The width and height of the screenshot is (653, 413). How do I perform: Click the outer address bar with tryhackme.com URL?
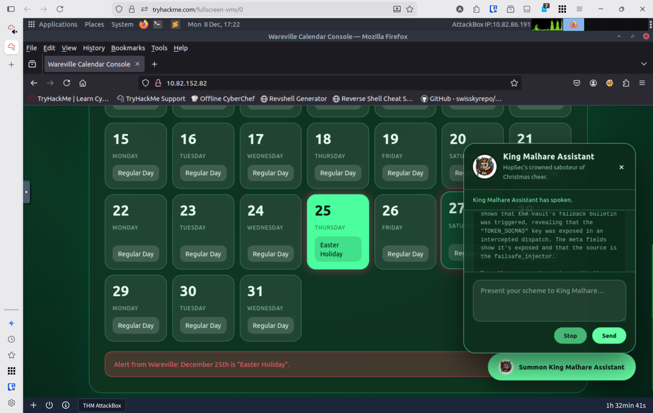pos(264,9)
